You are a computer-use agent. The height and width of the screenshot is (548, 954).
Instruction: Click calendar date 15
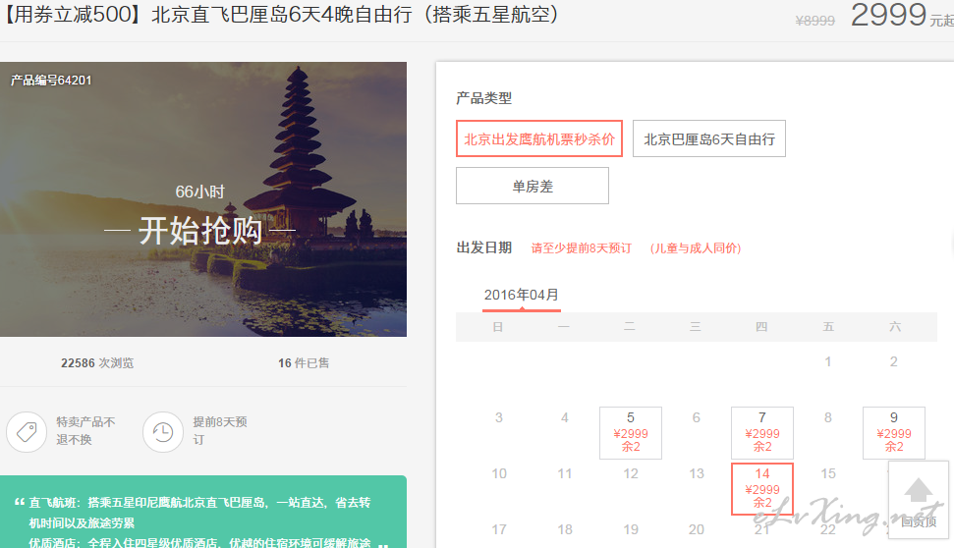[x=828, y=473]
